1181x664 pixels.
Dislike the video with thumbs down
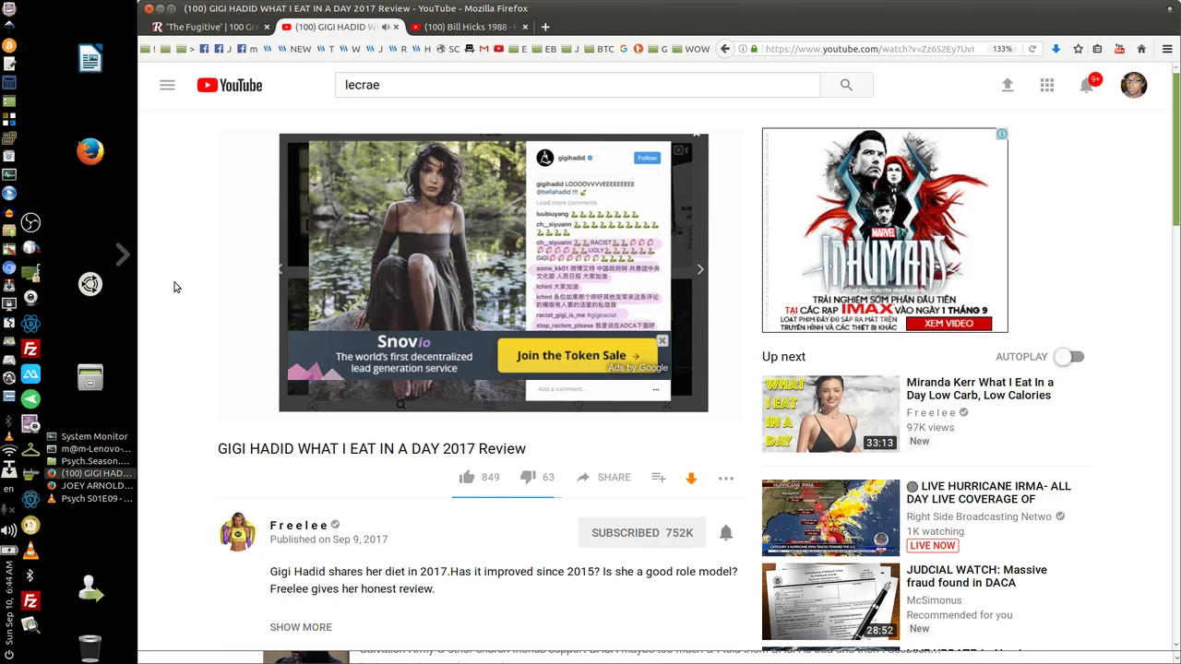[528, 477]
